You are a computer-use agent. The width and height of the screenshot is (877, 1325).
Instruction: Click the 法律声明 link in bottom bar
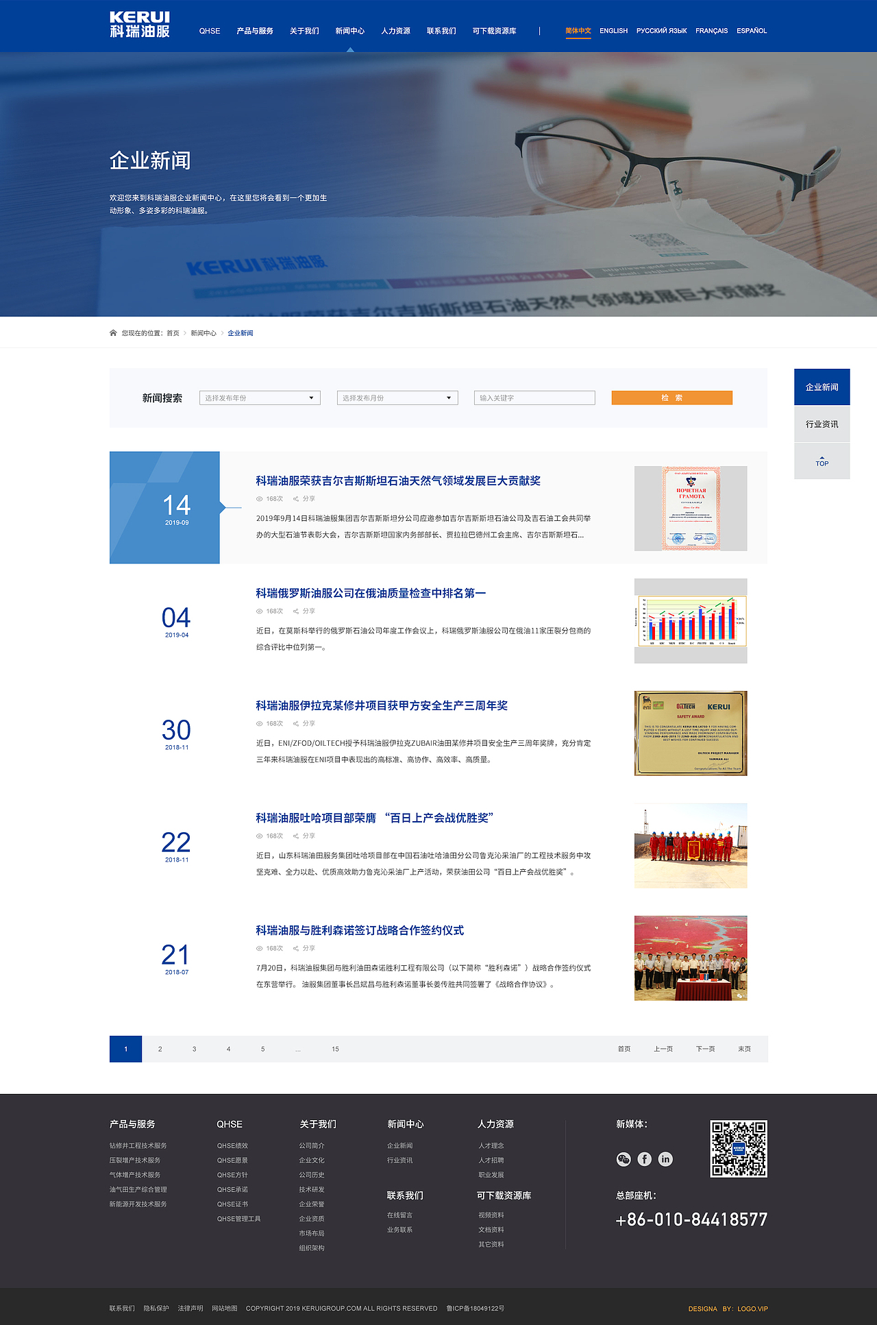click(x=190, y=1309)
